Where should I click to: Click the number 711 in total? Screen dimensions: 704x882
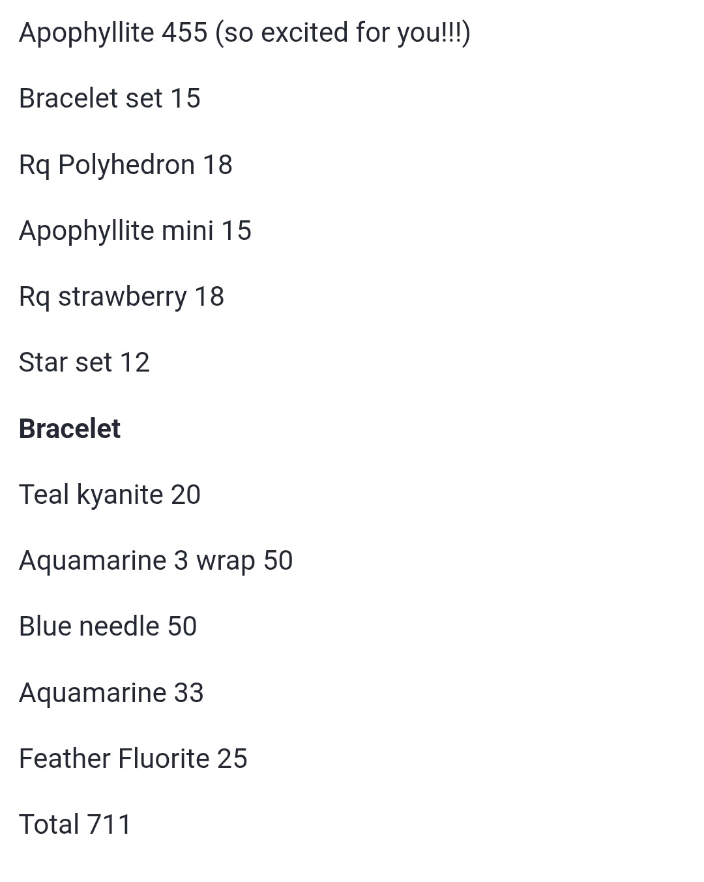109,825
